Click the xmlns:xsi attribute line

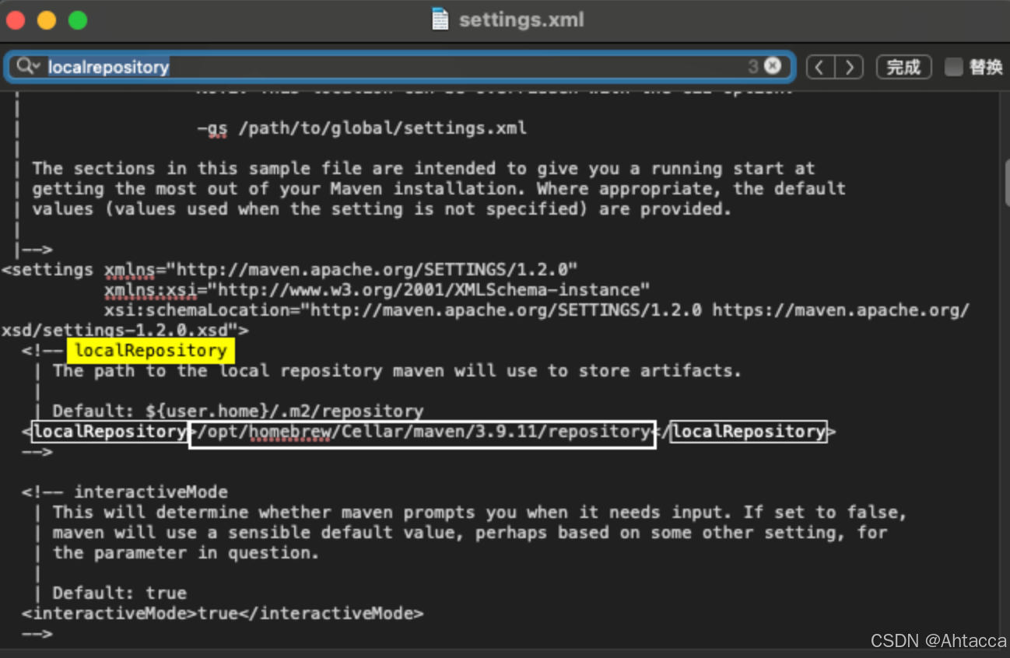[377, 290]
